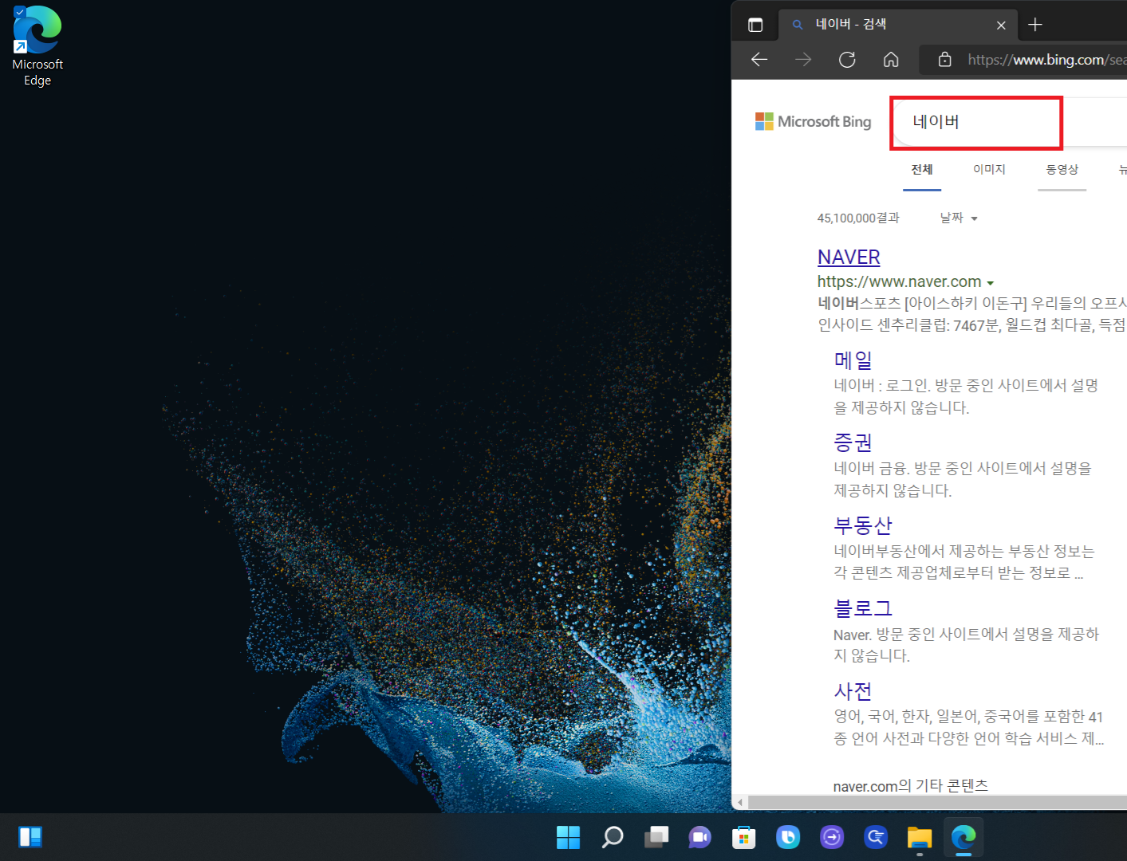Open the purple circular arrow app on taskbar
Screen dimensions: 1127x861
tap(832, 837)
